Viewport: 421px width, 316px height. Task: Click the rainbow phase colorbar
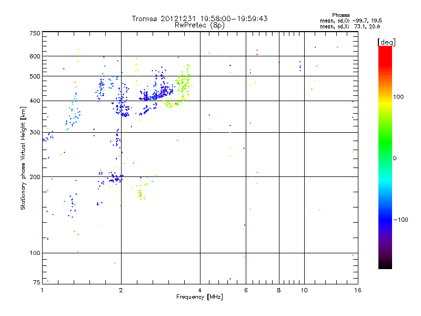click(385, 157)
